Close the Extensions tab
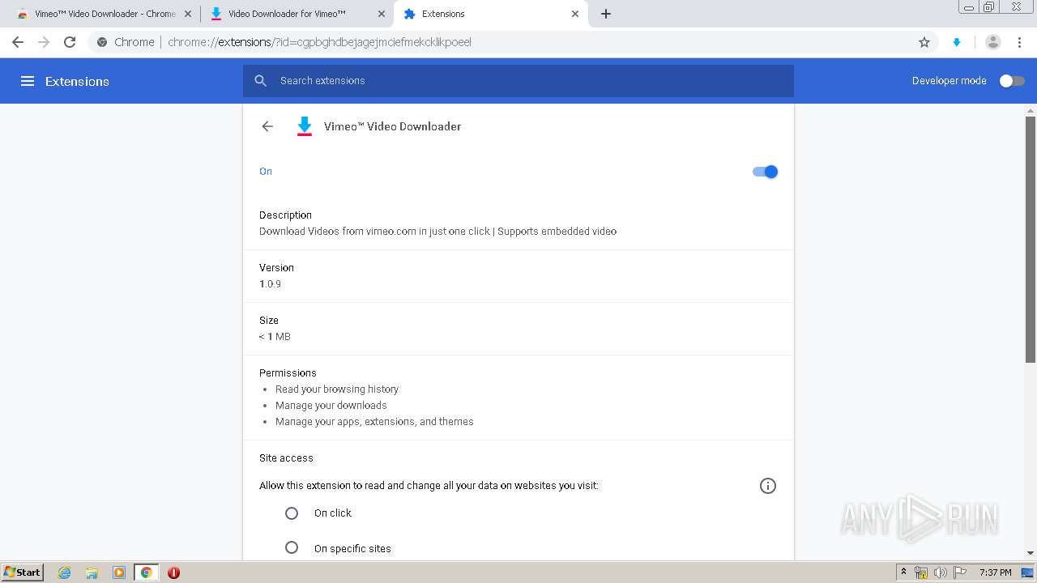Image resolution: width=1037 pixels, height=583 pixels. [x=575, y=14]
